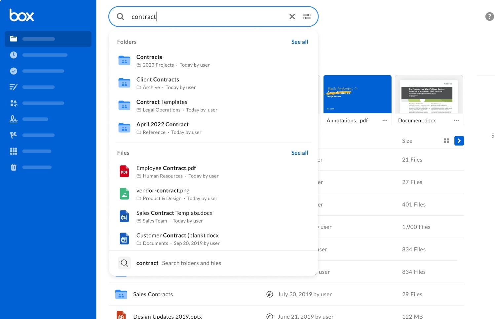Open the Annotations...pdf options menu
This screenshot has width=495, height=319.
pyautogui.click(x=385, y=121)
